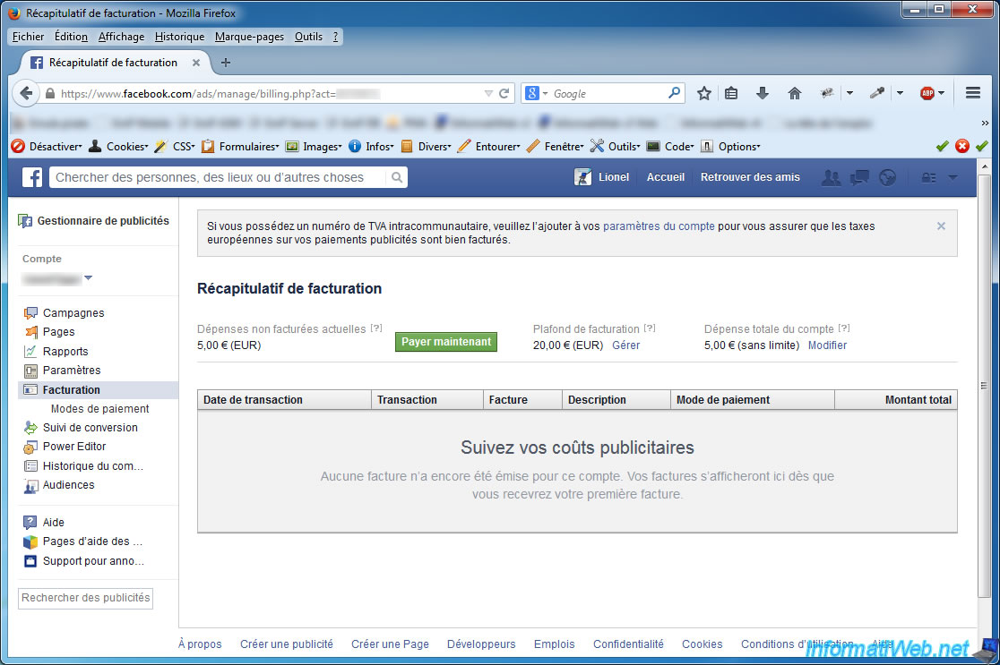The image size is (1000, 665).
Task: Open Facebook privacy shortcuts icon
Action: 929,178
